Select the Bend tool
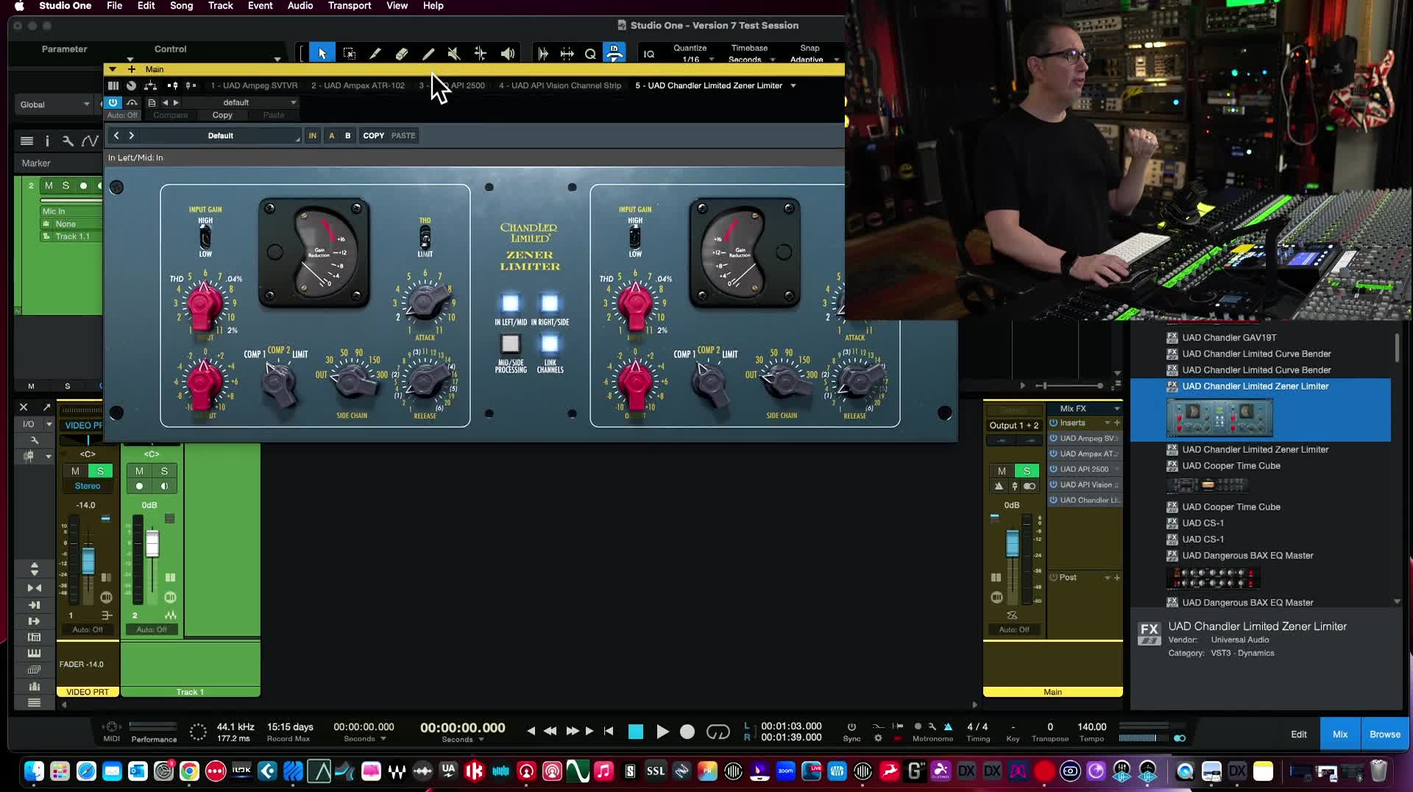The height and width of the screenshot is (792, 1413). (x=480, y=53)
